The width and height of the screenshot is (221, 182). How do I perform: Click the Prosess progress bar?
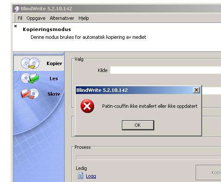149,157
